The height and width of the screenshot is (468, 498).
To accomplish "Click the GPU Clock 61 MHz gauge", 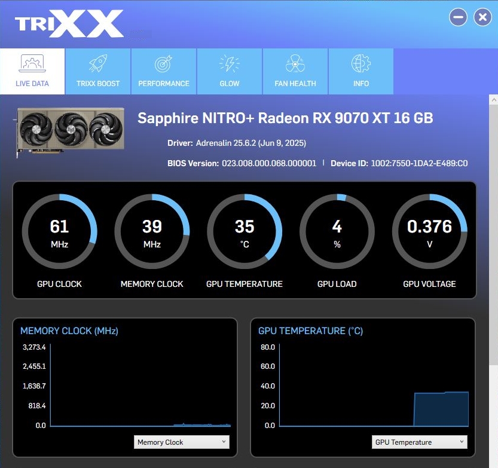I will click(59, 231).
